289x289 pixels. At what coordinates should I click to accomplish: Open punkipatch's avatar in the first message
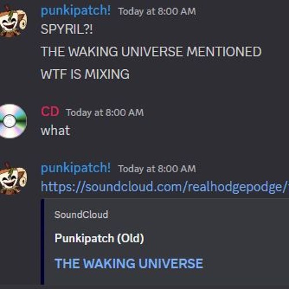[13, 21]
